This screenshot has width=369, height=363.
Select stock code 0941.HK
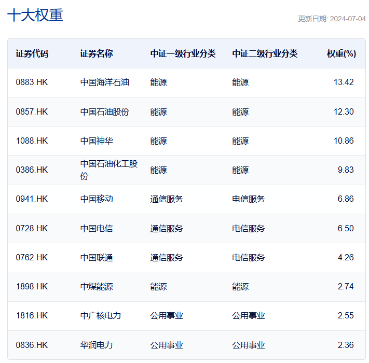click(x=32, y=199)
